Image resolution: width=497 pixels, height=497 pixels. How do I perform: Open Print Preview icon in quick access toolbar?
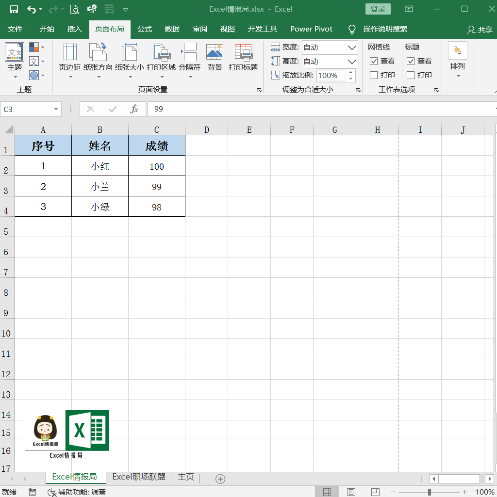tap(75, 9)
